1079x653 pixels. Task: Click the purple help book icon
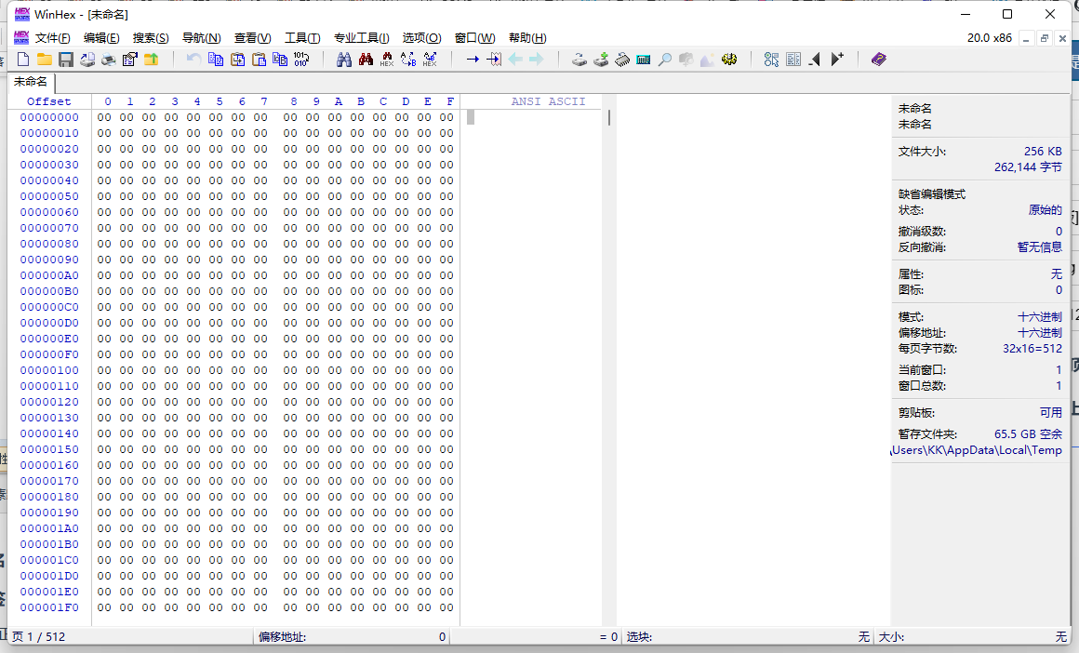coord(878,60)
